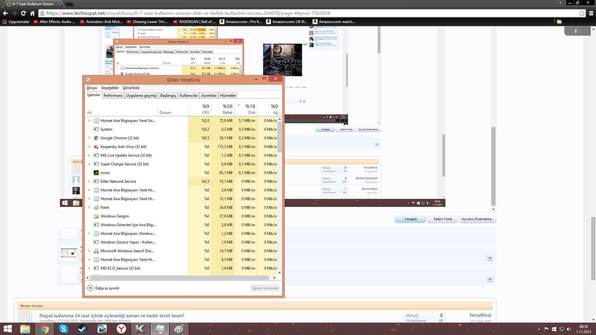Expand MSI ECO_Service (32 bit) row
This screenshot has width=596, height=335.
[89, 268]
